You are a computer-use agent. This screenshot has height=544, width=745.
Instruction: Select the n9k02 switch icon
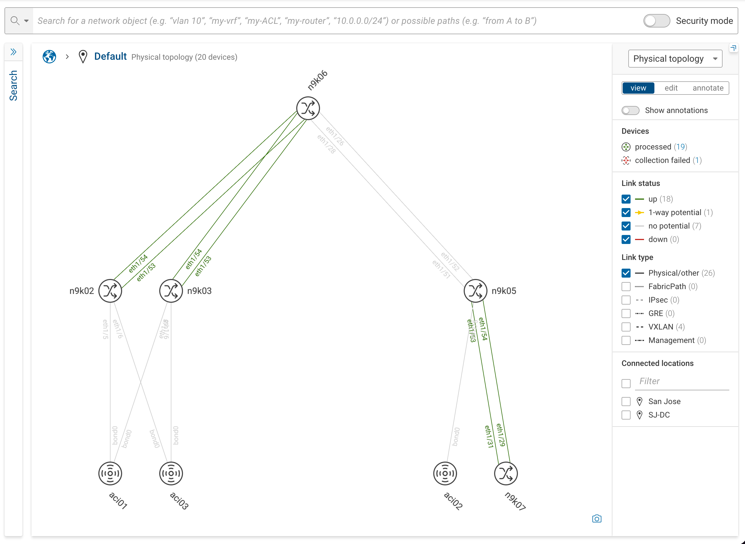coord(110,291)
